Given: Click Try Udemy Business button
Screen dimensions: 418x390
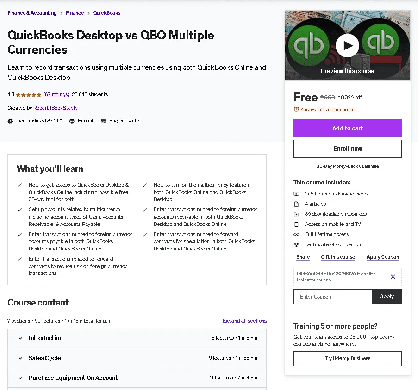Looking at the screenshot, I should coord(347,358).
